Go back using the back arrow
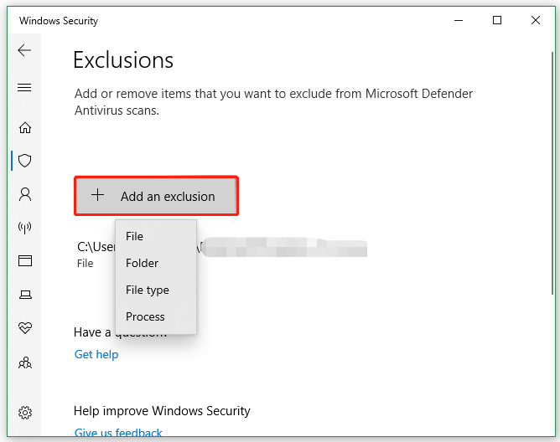The height and width of the screenshot is (442, 560). [24, 50]
